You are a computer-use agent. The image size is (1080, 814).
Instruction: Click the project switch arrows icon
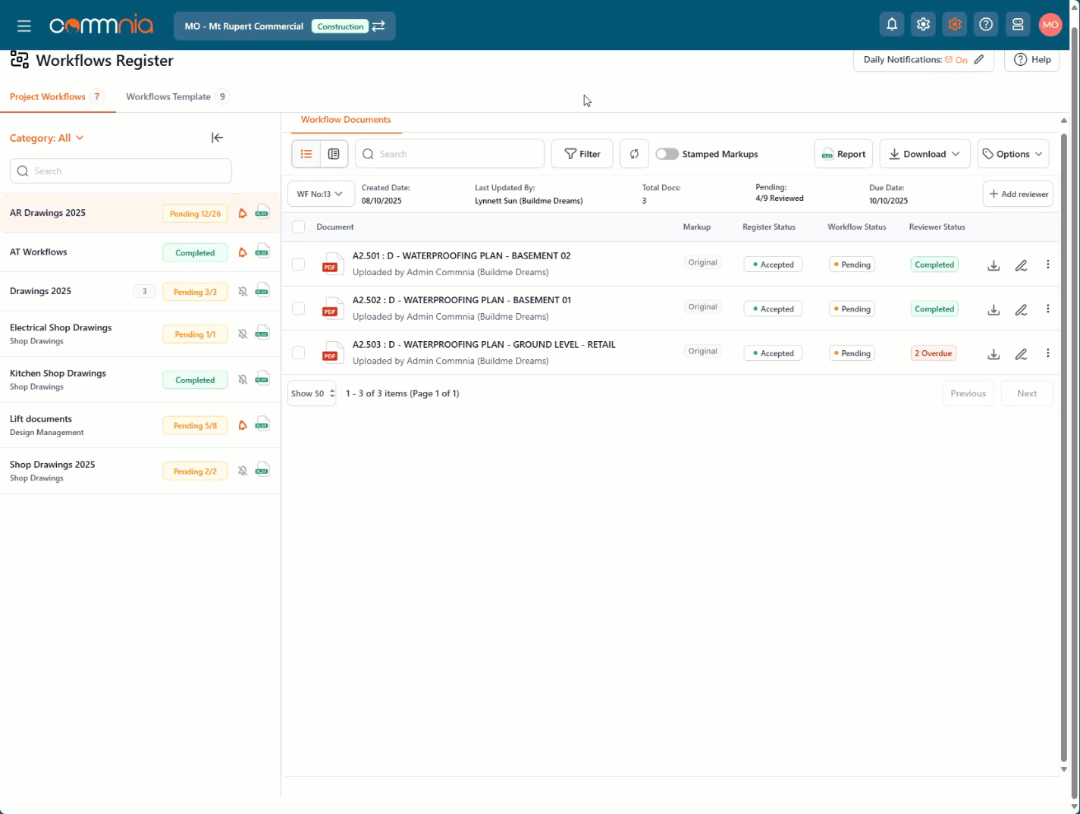click(x=378, y=26)
